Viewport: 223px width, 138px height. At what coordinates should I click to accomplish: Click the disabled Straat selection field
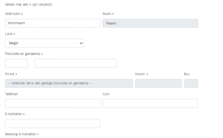click(x=69, y=83)
